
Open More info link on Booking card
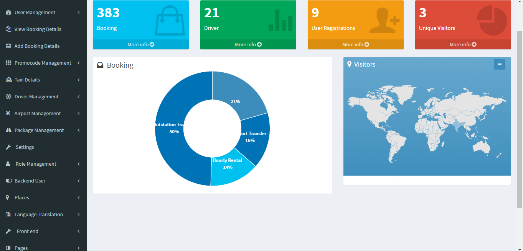tap(140, 44)
